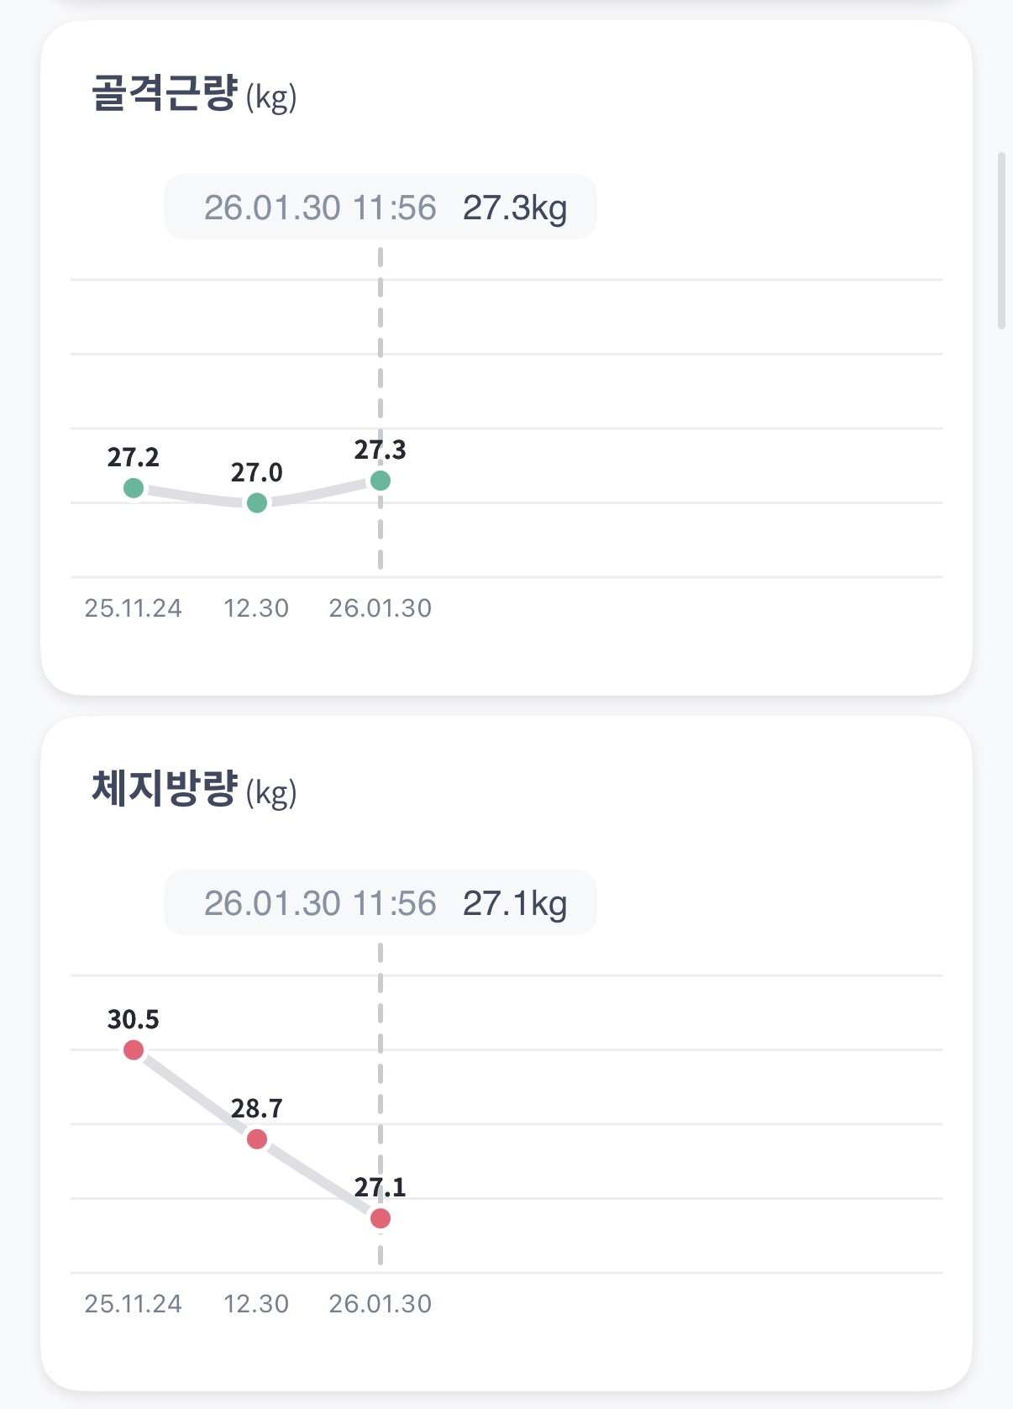
Task: Click the 27.1kg tooltip in fat chart
Action: [381, 903]
